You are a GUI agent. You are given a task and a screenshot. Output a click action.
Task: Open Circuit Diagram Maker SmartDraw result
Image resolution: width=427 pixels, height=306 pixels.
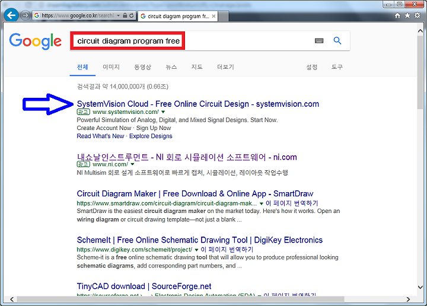(195, 193)
